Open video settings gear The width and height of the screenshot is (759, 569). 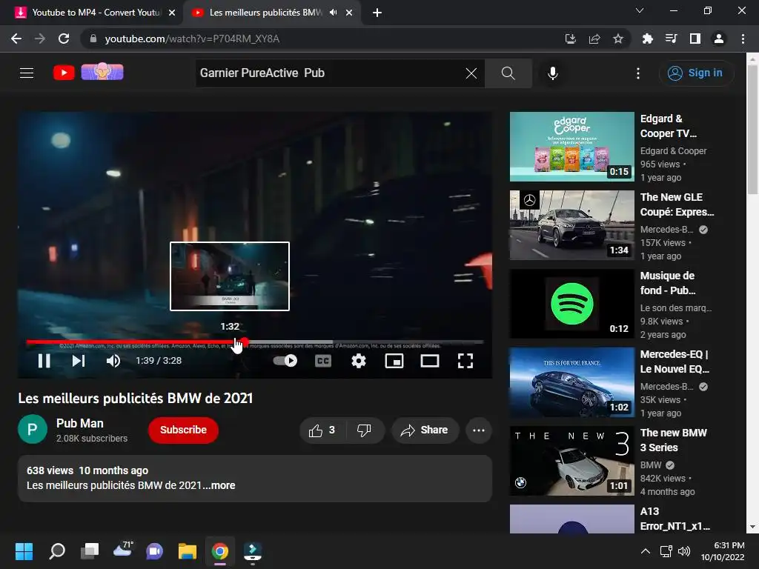pyautogui.click(x=359, y=361)
